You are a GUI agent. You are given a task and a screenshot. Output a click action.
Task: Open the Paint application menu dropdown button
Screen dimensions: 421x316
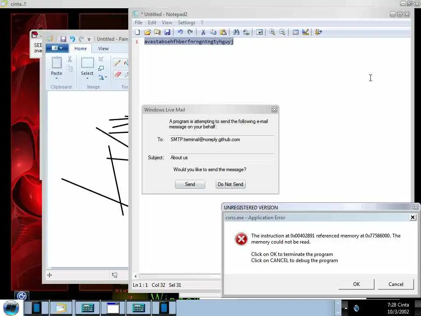click(x=57, y=48)
